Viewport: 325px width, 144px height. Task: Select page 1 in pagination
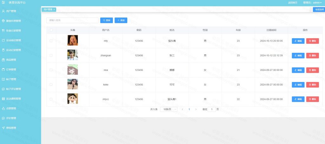point(189,109)
